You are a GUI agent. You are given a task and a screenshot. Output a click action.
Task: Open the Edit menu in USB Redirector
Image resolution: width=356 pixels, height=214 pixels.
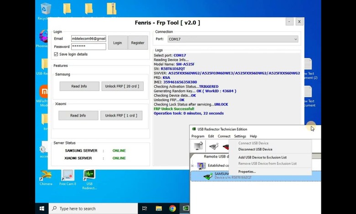click(211, 136)
